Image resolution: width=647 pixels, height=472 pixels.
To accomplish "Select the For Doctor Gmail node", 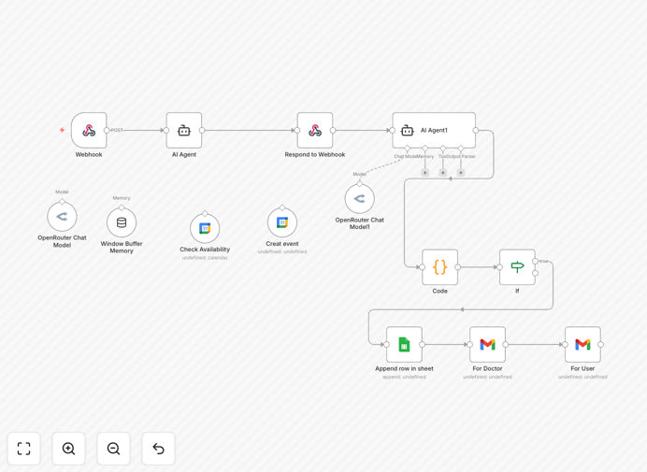I will click(x=487, y=345).
